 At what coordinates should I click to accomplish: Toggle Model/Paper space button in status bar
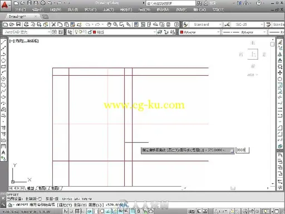point(191,211)
